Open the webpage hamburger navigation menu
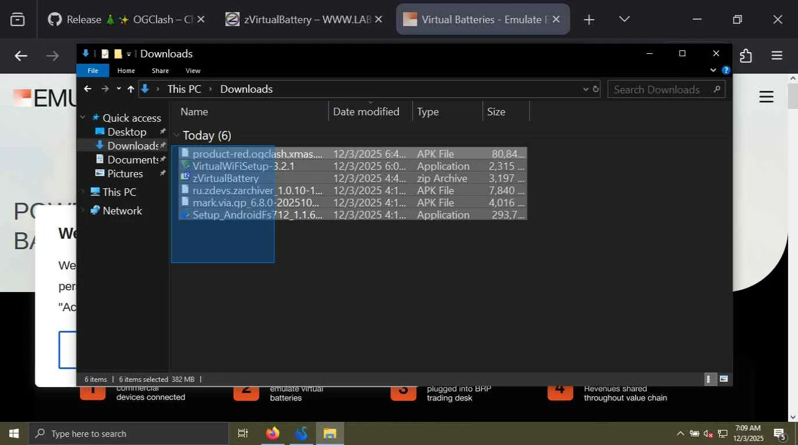 (767, 97)
